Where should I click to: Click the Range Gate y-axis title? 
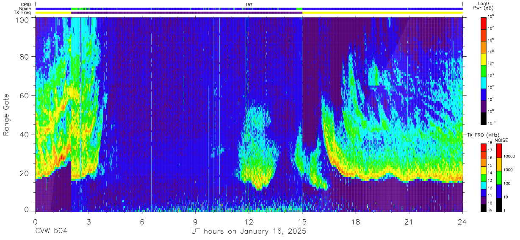pyautogui.click(x=6, y=115)
